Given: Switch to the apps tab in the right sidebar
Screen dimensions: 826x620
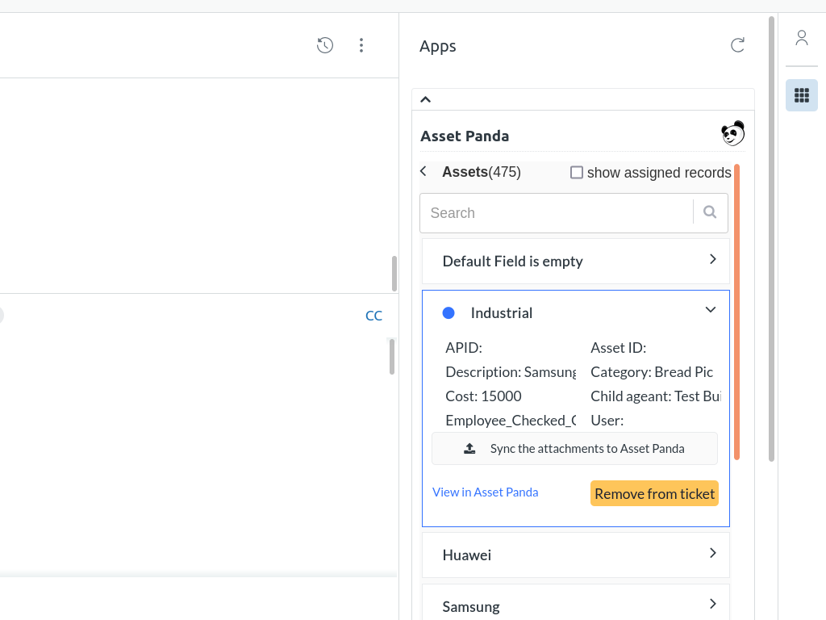Looking at the screenshot, I should [801, 94].
